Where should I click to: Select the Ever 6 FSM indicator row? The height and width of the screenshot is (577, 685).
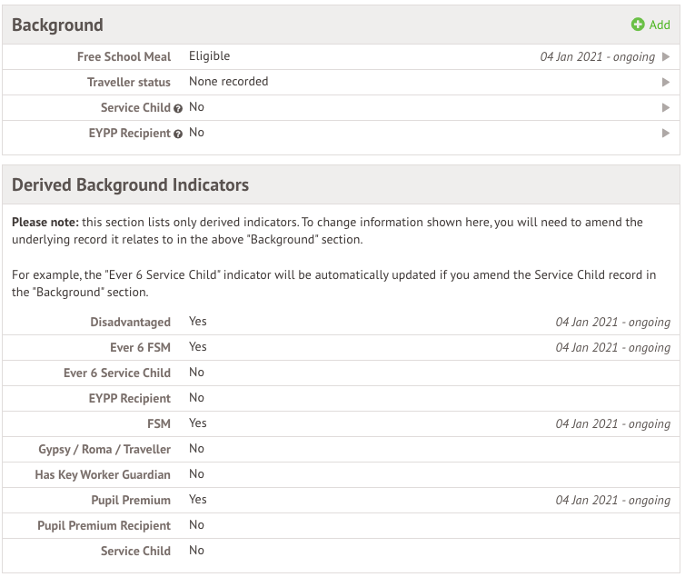(140, 347)
